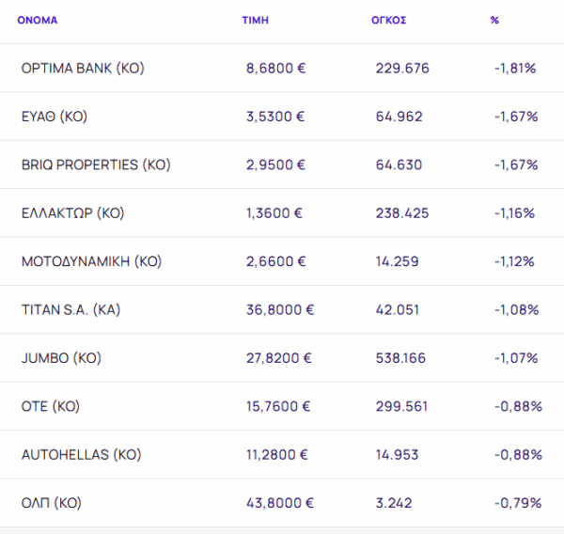Select BRIQ PROPERTIES (ΚΟ) stock name
The width and height of the screenshot is (564, 534).
(x=96, y=165)
